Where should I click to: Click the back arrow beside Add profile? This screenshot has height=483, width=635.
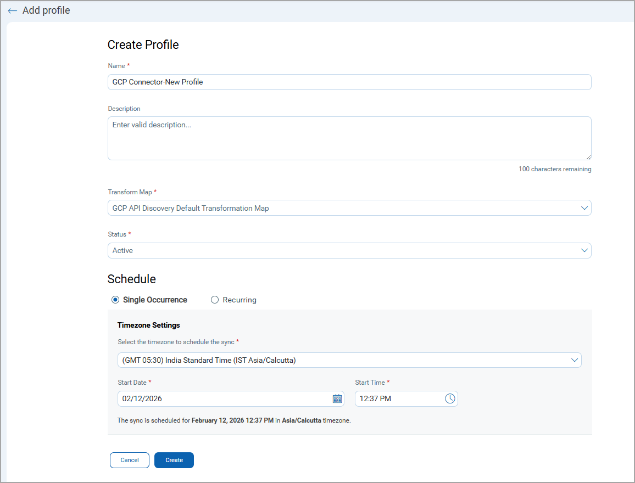[12, 11]
